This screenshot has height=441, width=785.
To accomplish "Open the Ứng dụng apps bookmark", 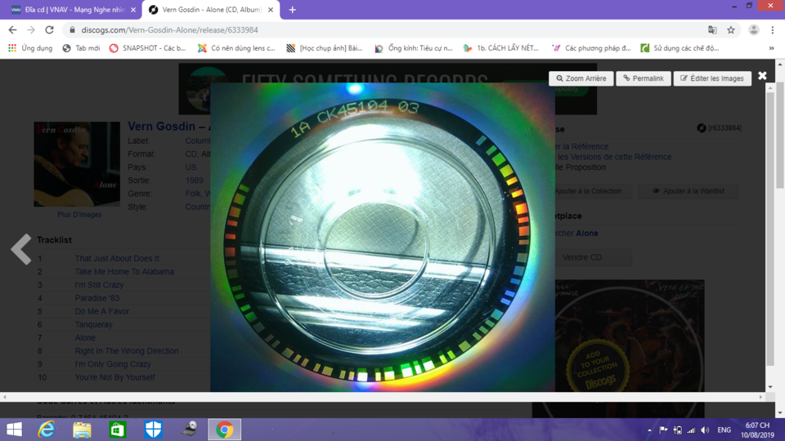I will tap(30, 48).
